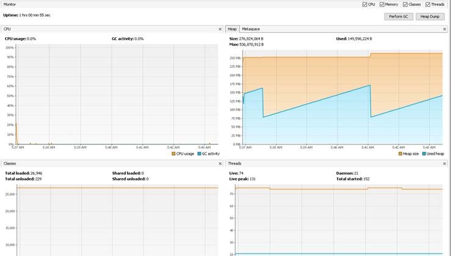The image size is (451, 256).
Task: Click the Monitor header label
Action: click(10, 4)
